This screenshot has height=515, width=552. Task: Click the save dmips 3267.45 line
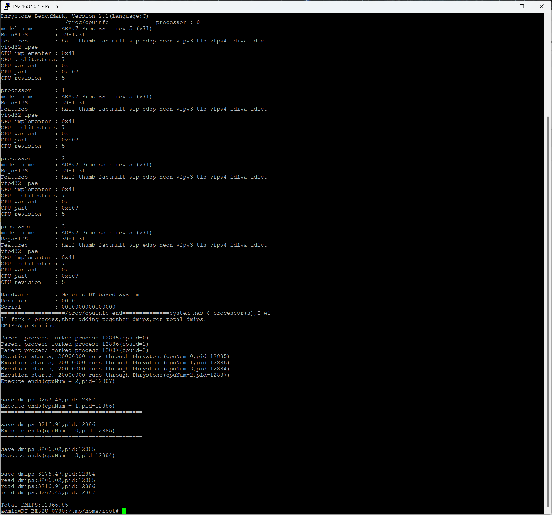(48, 400)
